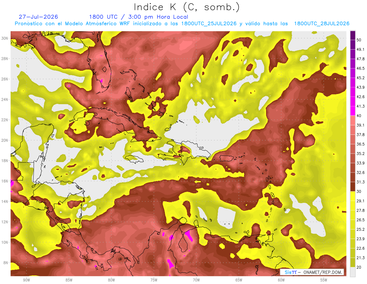Click "1800 UTC / 3:00 pm Hora Local" text
Viewport: 367px width, 284px height.
point(139,17)
